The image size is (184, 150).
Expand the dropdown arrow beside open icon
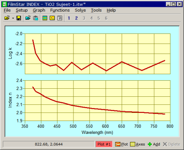(x=13, y=18)
